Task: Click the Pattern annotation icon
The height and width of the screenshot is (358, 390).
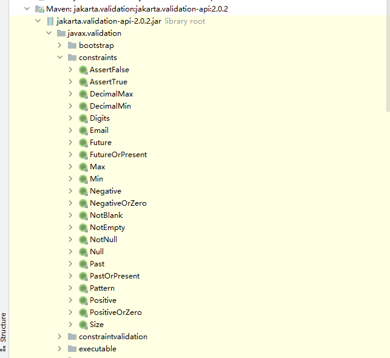Action: tap(83, 288)
